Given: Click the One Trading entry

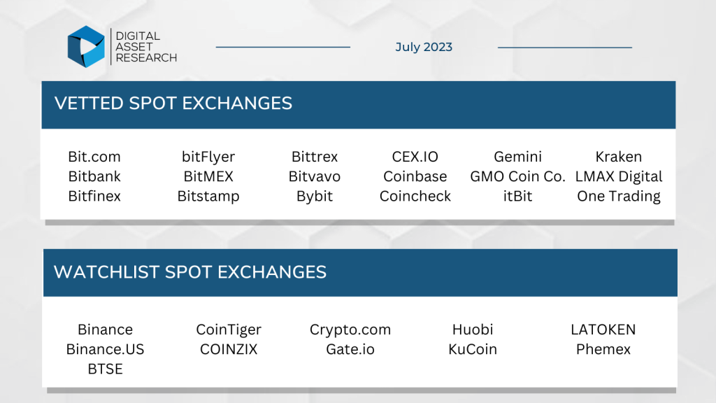Looking at the screenshot, I should point(619,196).
